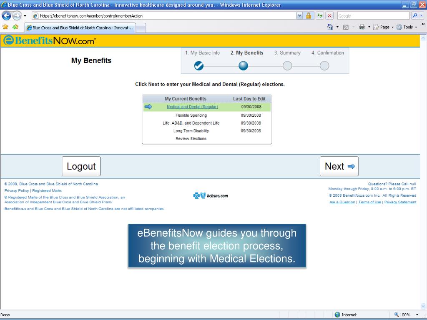This screenshot has height=320, width=427.
Task: Click the 100% zoom level button
Action: 402,315
